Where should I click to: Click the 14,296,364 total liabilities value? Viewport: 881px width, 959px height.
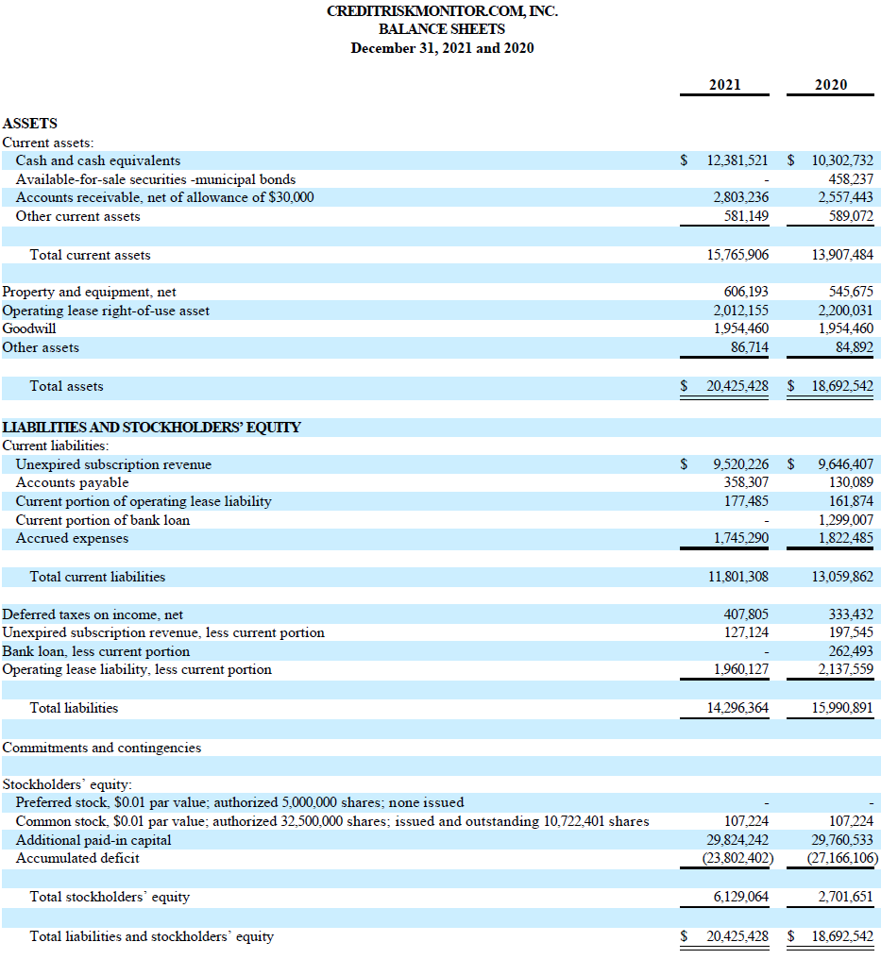(x=737, y=708)
